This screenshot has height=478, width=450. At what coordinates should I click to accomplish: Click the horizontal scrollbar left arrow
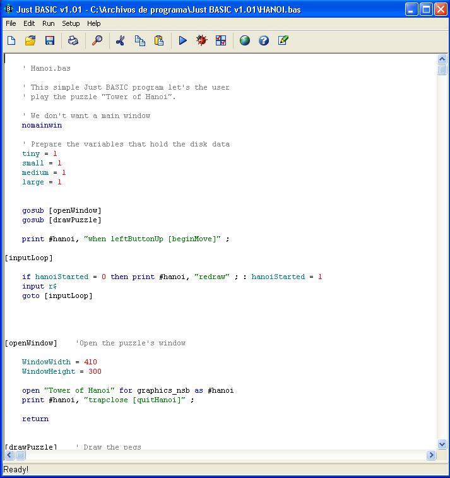9,455
